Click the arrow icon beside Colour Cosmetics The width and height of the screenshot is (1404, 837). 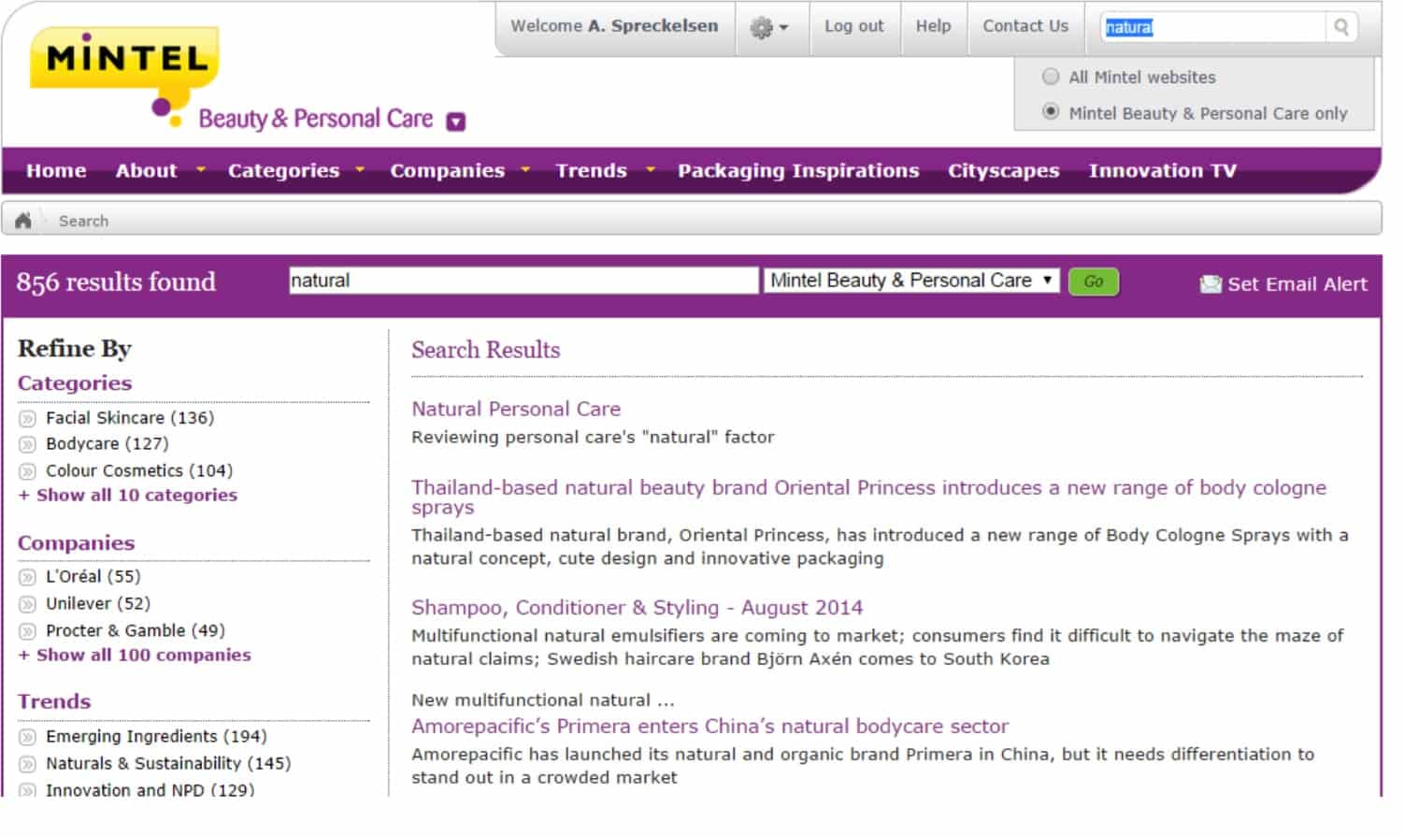[28, 471]
